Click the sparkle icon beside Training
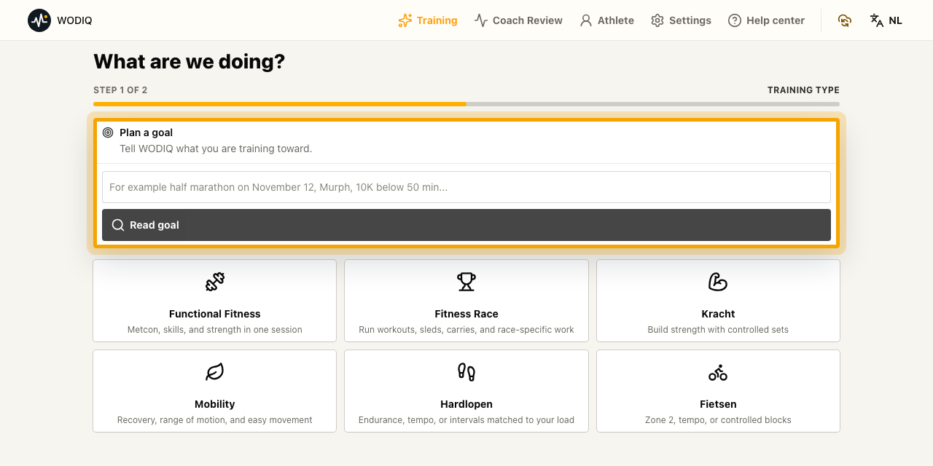 click(405, 20)
